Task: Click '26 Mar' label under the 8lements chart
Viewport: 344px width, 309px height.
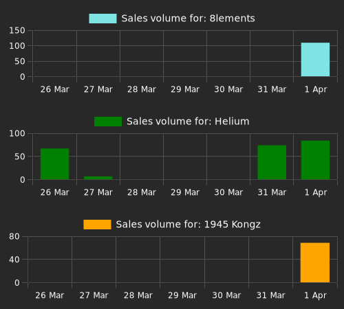Action: [55, 89]
